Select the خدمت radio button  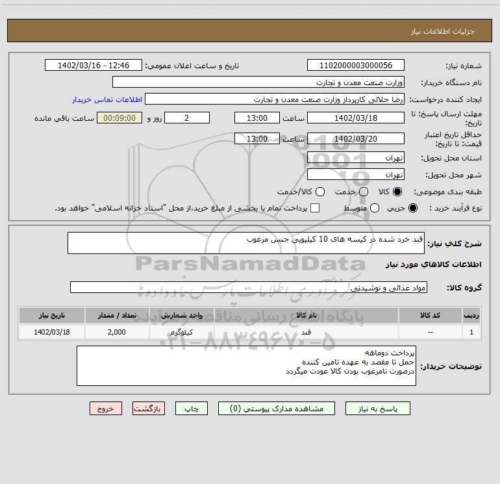click(364, 192)
